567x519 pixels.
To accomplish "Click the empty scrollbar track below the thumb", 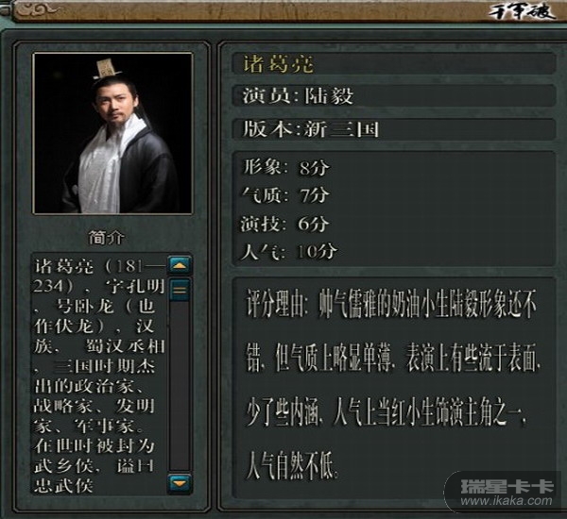I will click(x=180, y=387).
